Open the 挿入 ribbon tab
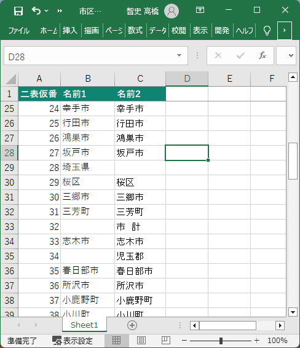This screenshot has width=300, height=348. pyautogui.click(x=70, y=30)
